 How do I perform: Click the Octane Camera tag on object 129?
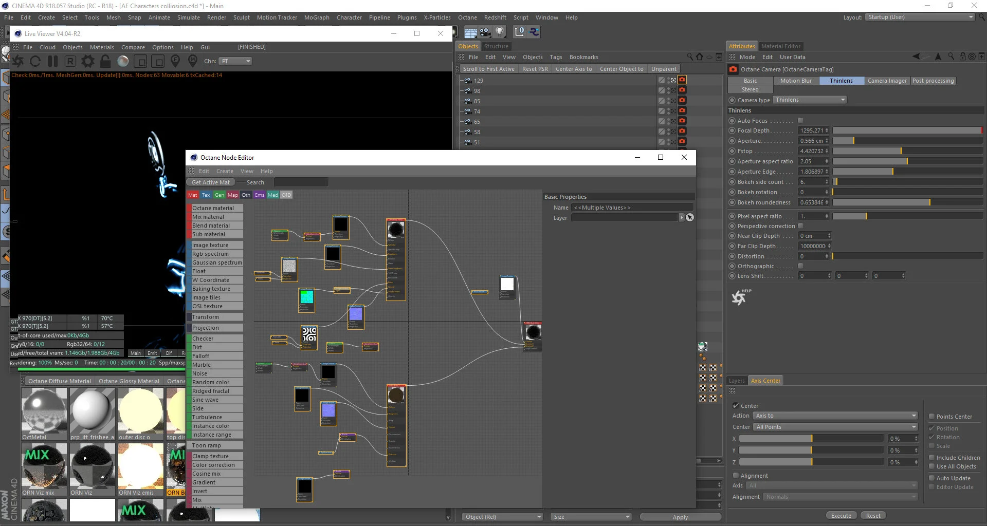682,80
